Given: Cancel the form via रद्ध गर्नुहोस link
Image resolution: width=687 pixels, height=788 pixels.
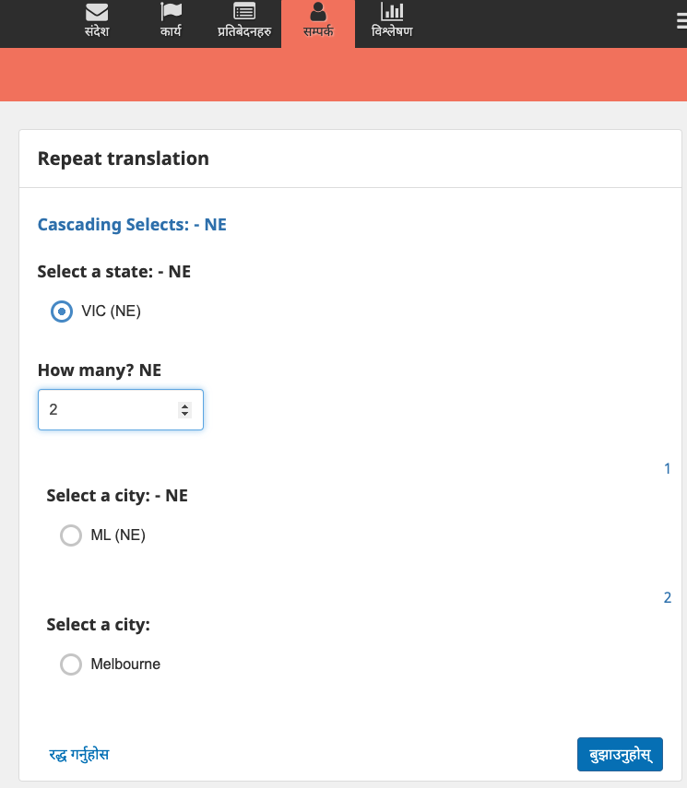Looking at the screenshot, I should 77,754.
